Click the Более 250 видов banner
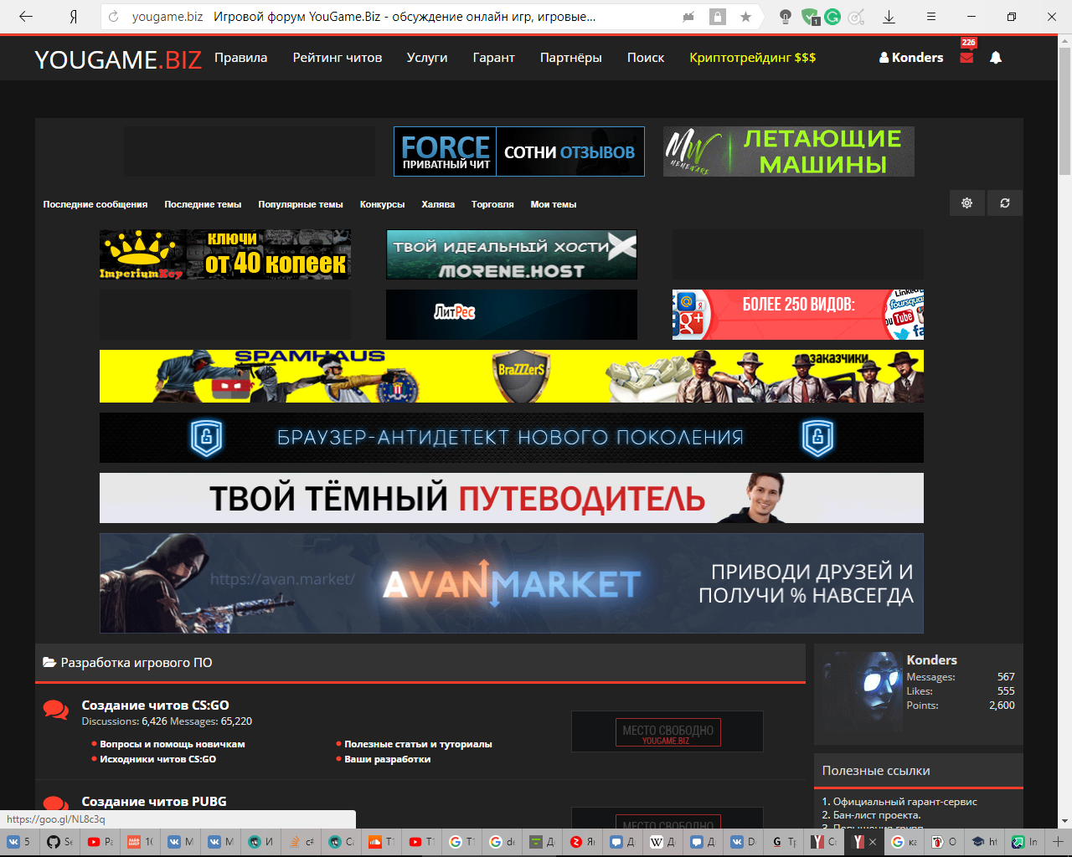 pos(798,315)
